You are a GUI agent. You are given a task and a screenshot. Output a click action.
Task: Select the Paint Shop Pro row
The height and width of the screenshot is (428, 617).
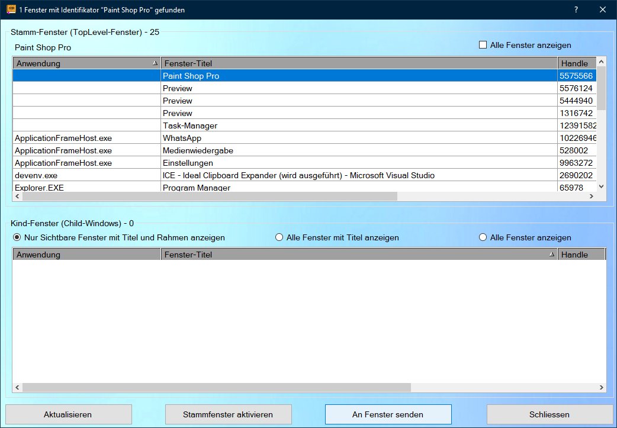tap(304, 76)
